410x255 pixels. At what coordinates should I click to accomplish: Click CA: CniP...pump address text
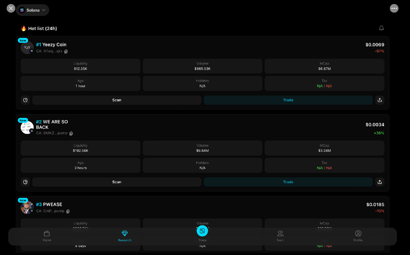click(50, 211)
